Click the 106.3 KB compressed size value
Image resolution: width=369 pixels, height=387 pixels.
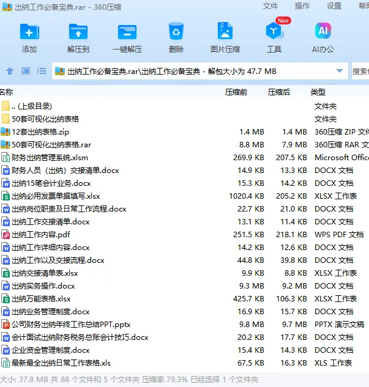tap(291, 298)
